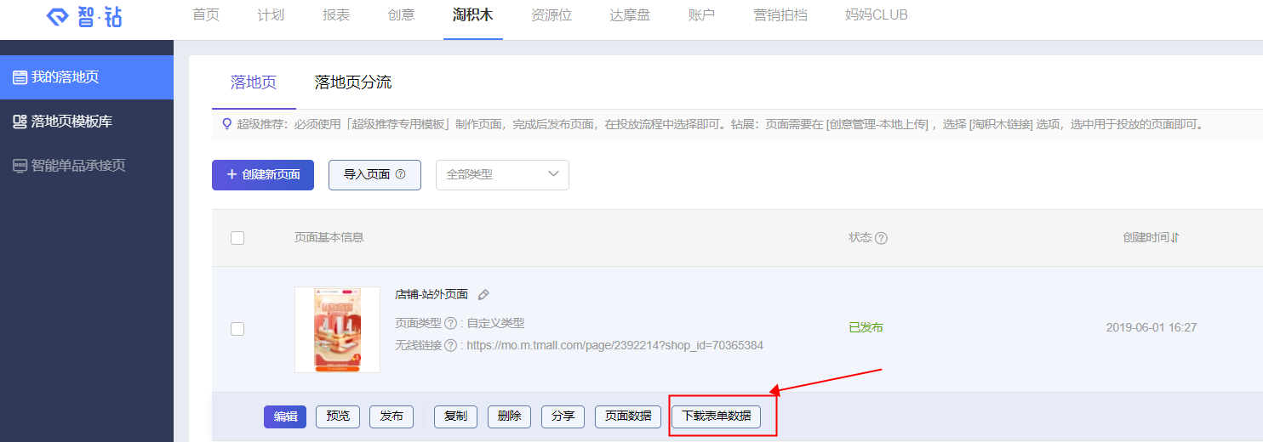Click the 发布 button

coord(391,416)
